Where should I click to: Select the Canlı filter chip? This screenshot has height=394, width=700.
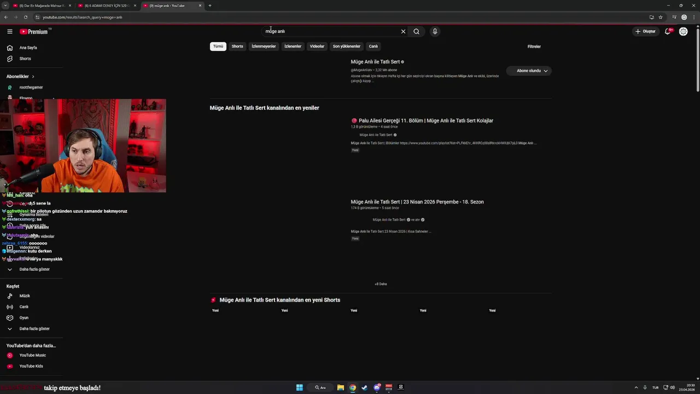point(374,47)
